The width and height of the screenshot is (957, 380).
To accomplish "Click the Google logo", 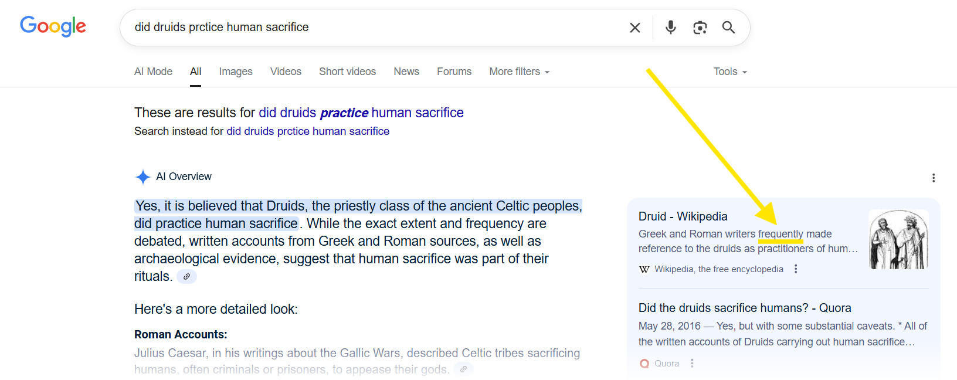I will (53, 26).
